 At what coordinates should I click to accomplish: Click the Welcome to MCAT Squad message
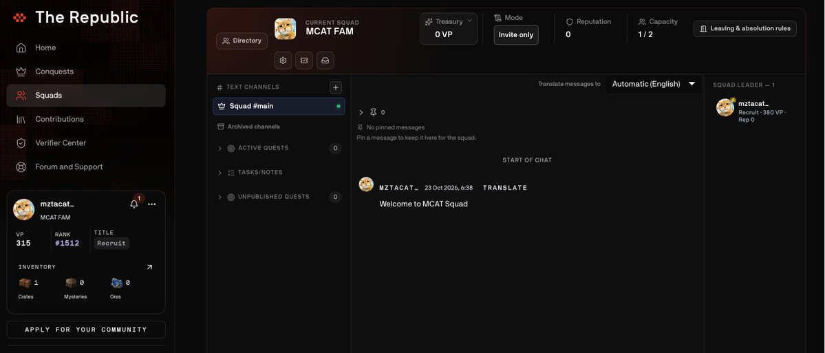[424, 204]
